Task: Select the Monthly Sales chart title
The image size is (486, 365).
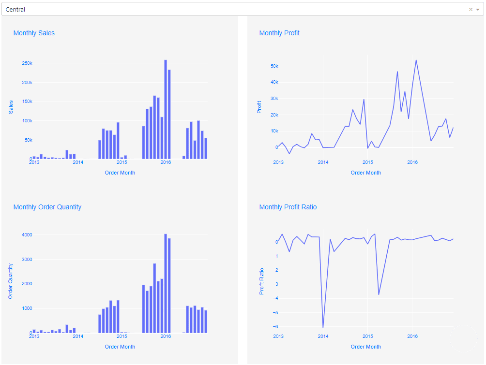Action: pyautogui.click(x=34, y=33)
